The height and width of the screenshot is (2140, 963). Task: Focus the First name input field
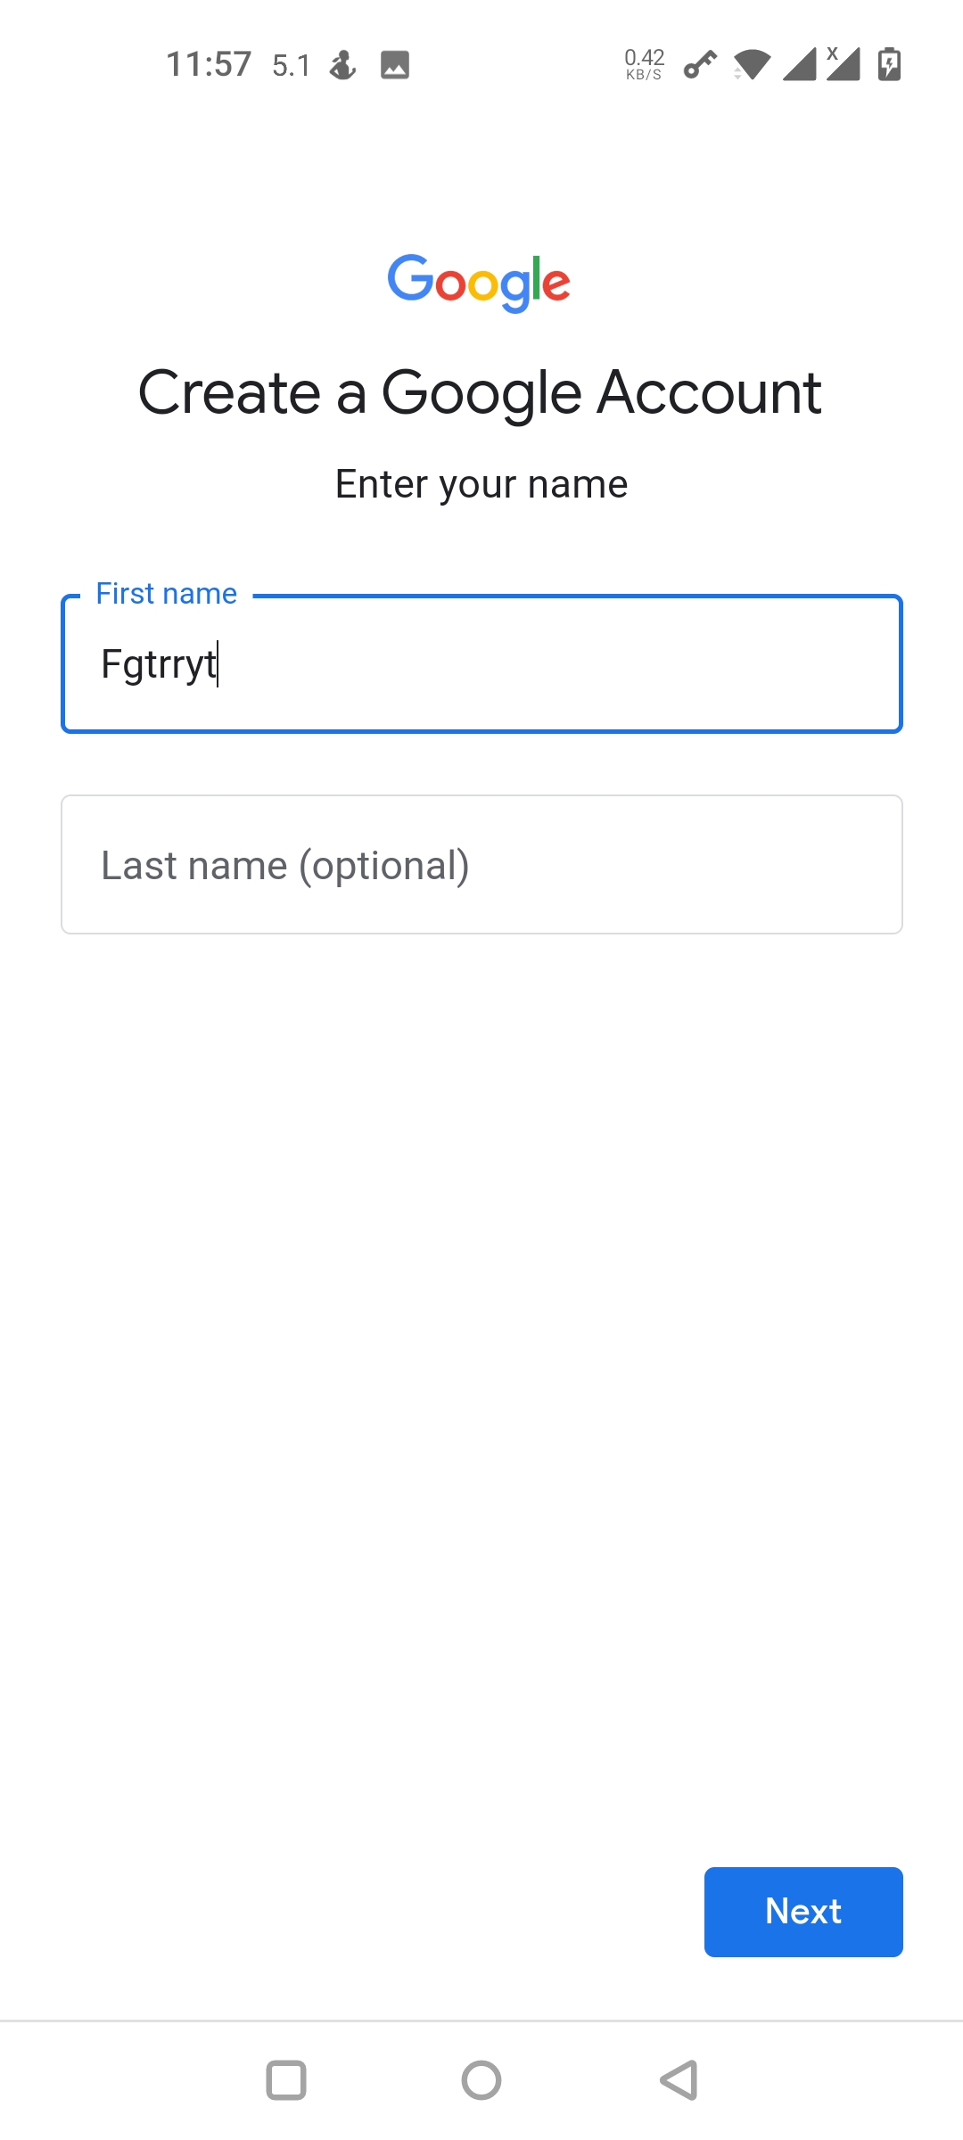point(481,664)
